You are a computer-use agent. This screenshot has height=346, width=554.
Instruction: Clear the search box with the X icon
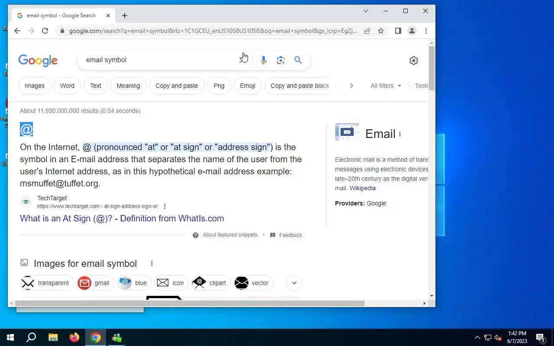click(x=243, y=60)
